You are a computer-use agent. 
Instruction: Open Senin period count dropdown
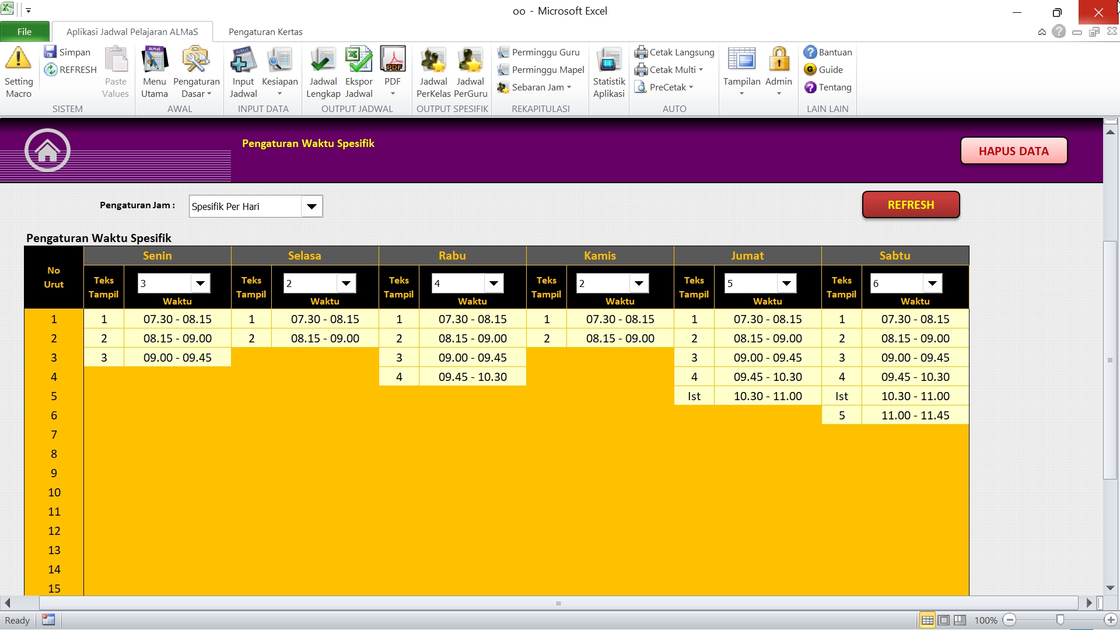200,283
